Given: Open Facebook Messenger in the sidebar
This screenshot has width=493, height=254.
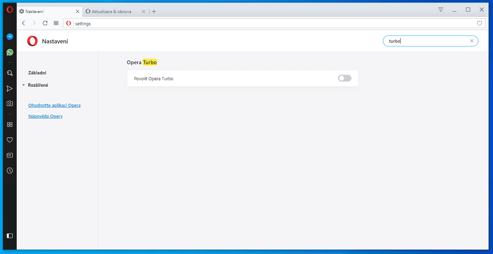Looking at the screenshot, I should pos(10,37).
